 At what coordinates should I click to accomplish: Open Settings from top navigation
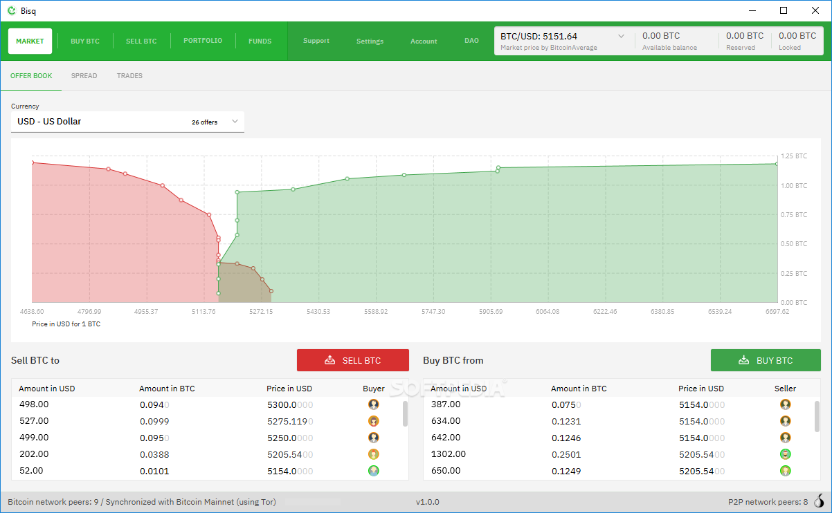[370, 41]
